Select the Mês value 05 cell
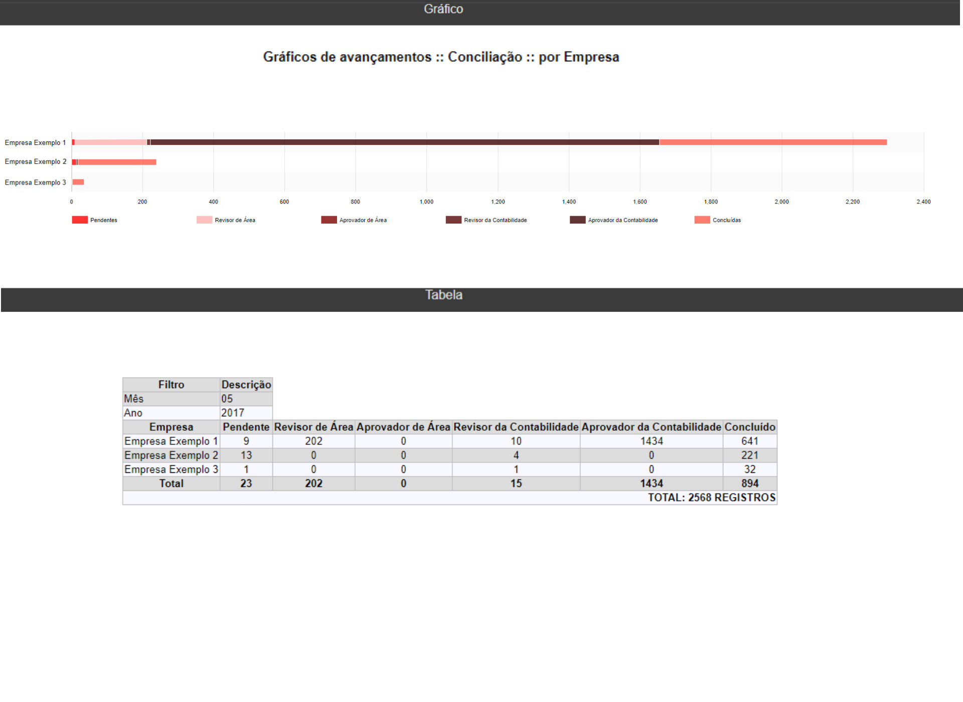 click(x=246, y=399)
